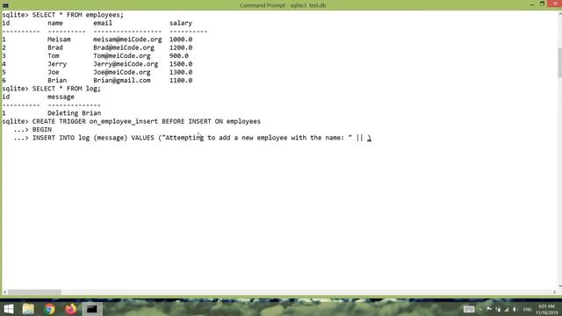Click the salary value '1000.0'
This screenshot has height=316, width=562.
[181, 39]
